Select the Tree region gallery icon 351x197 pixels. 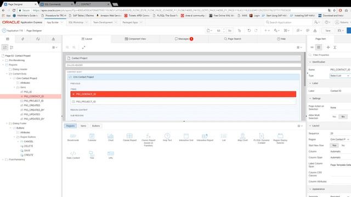point(92,155)
